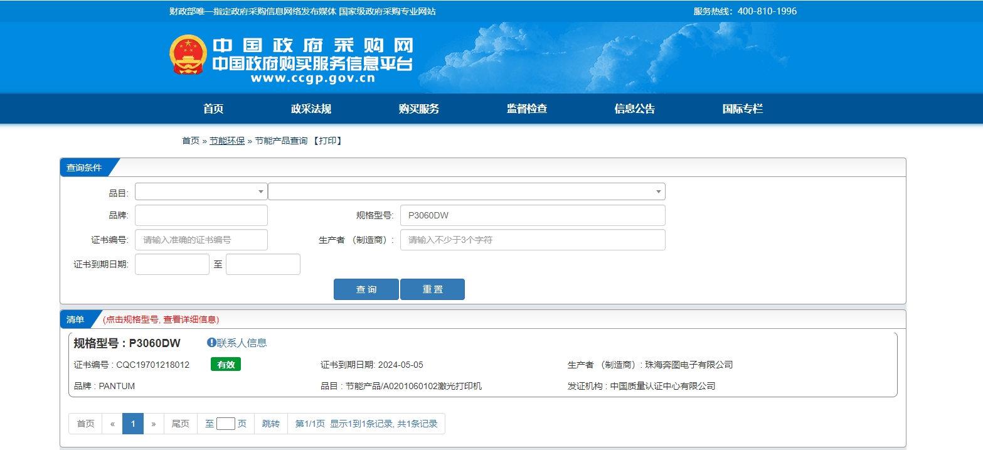This screenshot has width=983, height=450.
Task: Go to 监督检查 navigation item
Action: tap(526, 109)
